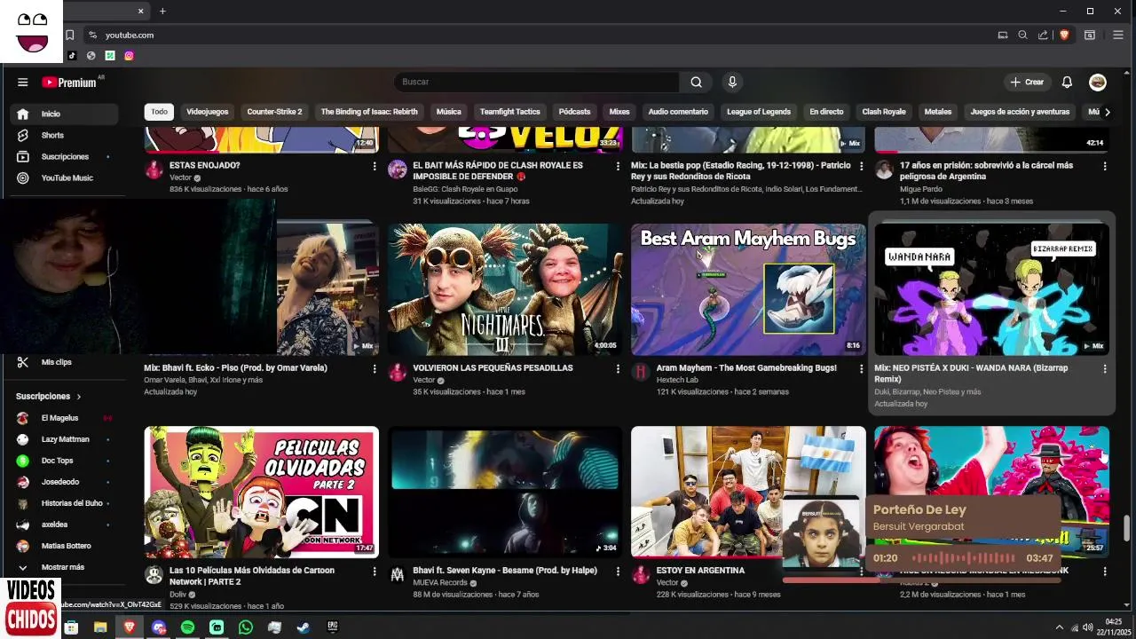Open options for Mix: La bestia pop
The image size is (1136, 639).
[861, 166]
